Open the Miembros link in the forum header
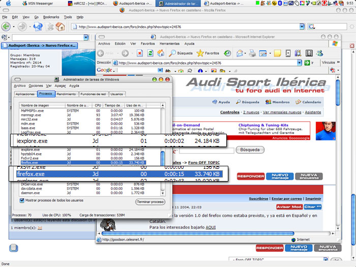 [278, 102]
